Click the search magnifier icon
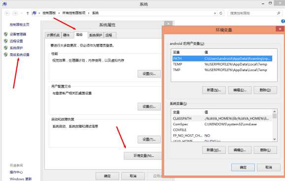 (279, 13)
